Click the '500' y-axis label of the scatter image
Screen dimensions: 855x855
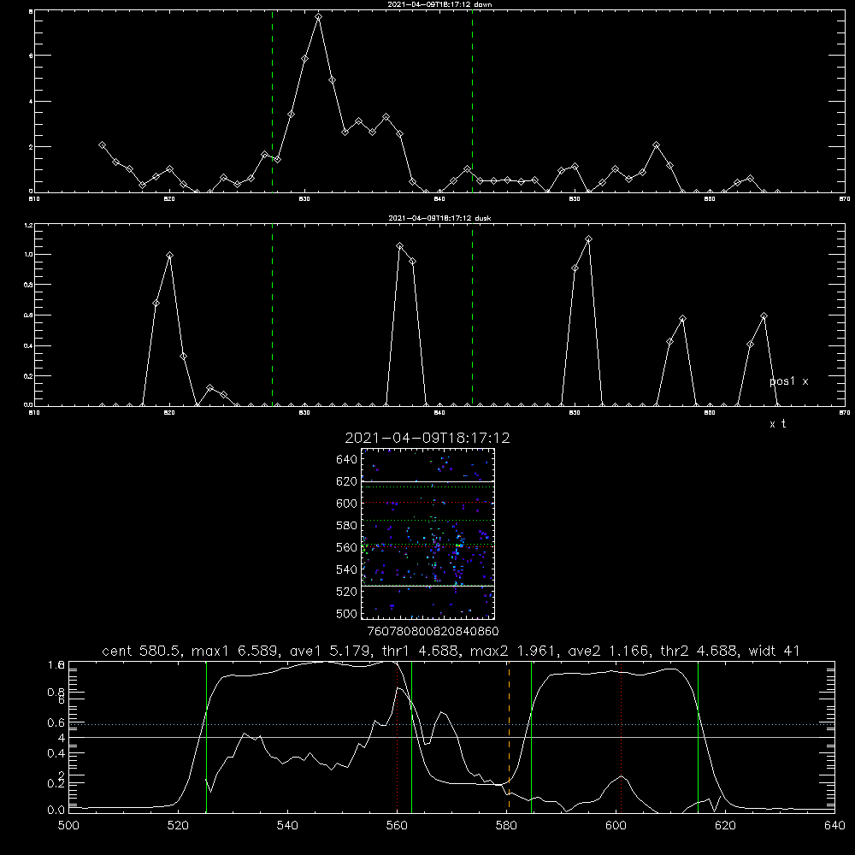[347, 613]
